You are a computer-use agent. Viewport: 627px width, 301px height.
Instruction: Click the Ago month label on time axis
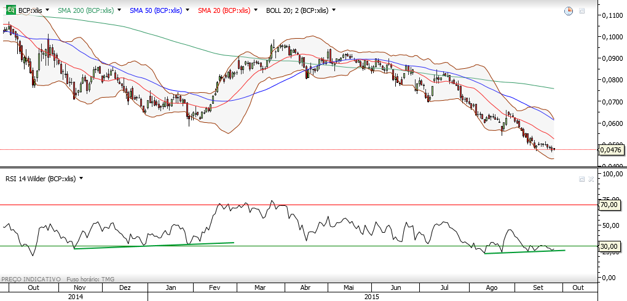pos(491,288)
